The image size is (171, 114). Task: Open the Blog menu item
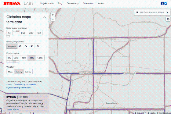[60, 3]
